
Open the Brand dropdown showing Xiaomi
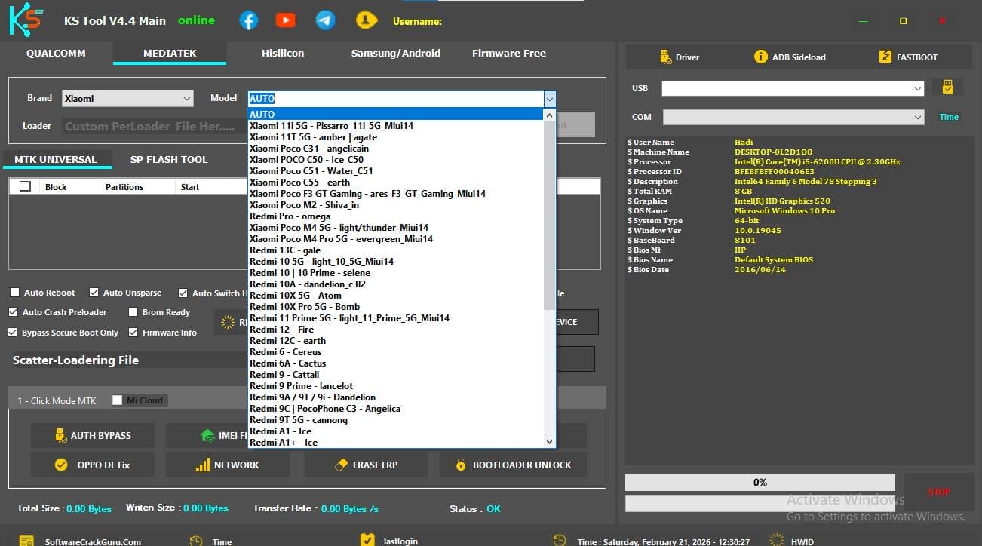click(127, 98)
